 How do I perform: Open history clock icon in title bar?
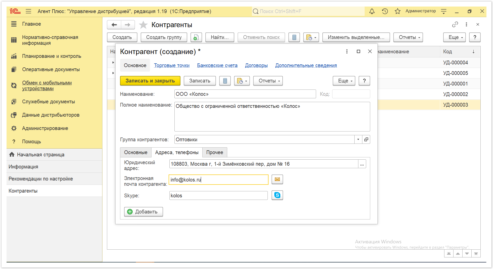pyautogui.click(x=385, y=11)
